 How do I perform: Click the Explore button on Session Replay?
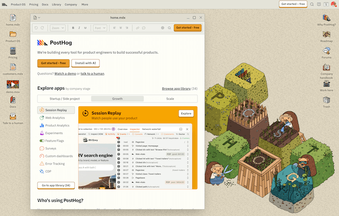pos(186,114)
